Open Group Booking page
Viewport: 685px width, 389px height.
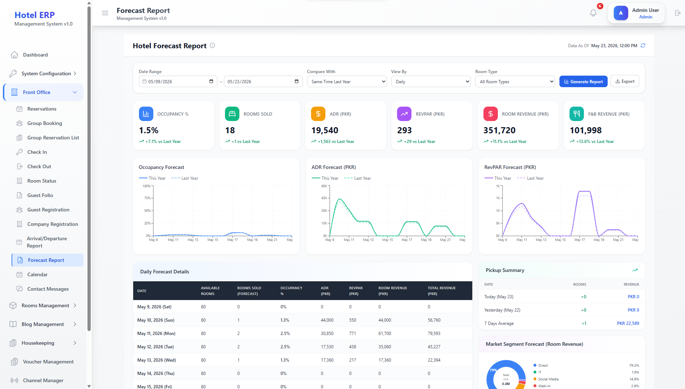(x=45, y=123)
